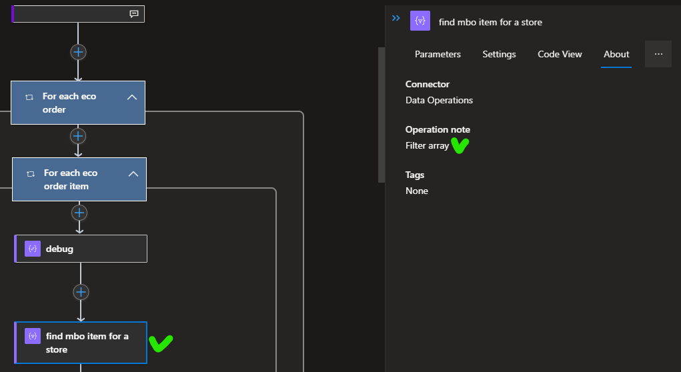The width and height of the screenshot is (681, 372).
Task: Click the debug action compose icon
Action: coord(33,249)
